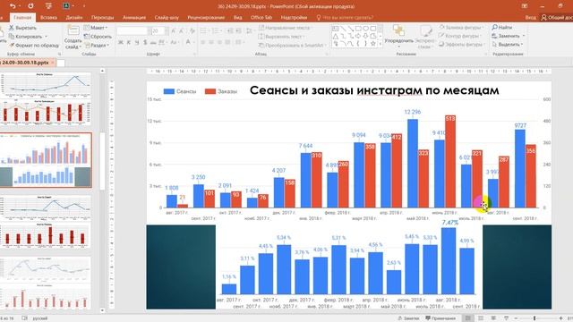Open the Office Tab ribbon tab
Image resolution: width=573 pixels, height=322 pixels.
point(261,17)
